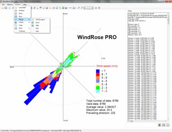Choose Copy from Actions menu
The height and width of the screenshot is (132, 172).
(22, 25)
